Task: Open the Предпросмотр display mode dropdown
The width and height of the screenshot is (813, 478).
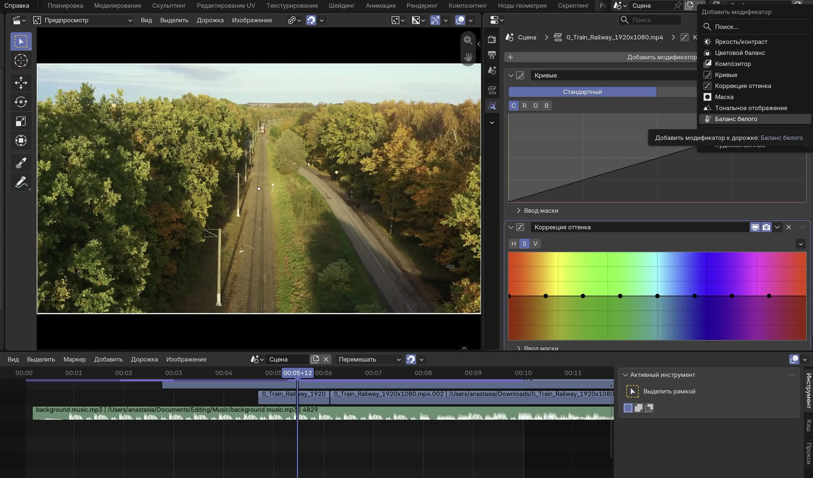Action: [83, 20]
